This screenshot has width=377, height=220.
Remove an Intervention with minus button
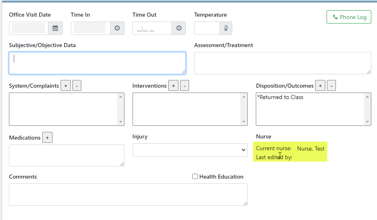tap(185, 86)
